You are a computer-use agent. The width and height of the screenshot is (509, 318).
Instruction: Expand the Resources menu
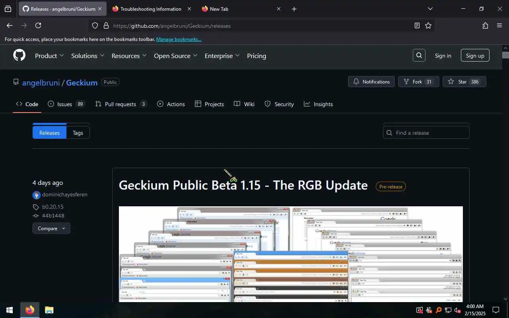[x=129, y=56]
